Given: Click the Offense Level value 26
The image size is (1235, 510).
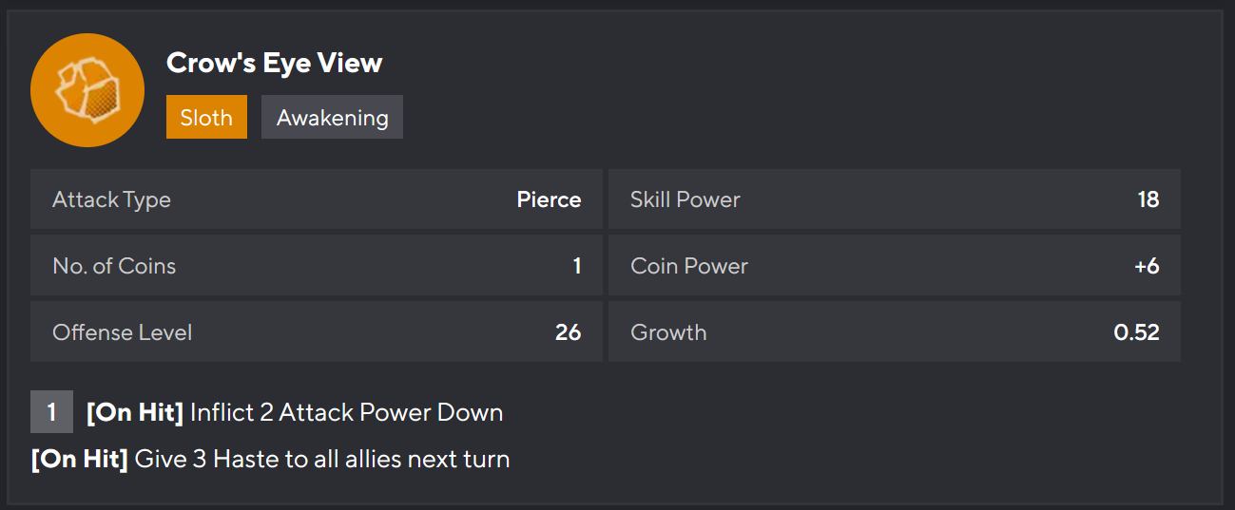Looking at the screenshot, I should pos(568,332).
